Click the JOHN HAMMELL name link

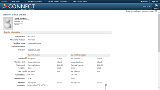21,19
